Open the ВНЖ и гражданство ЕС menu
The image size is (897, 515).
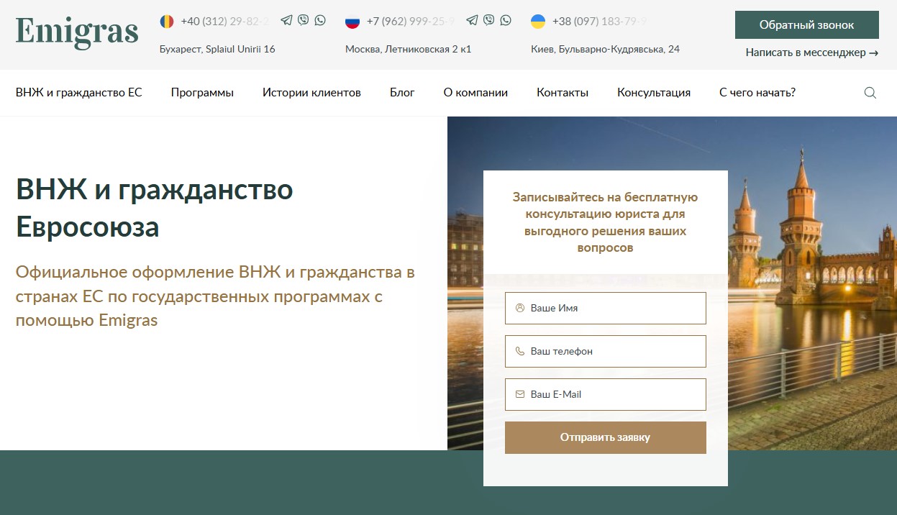[x=79, y=93]
